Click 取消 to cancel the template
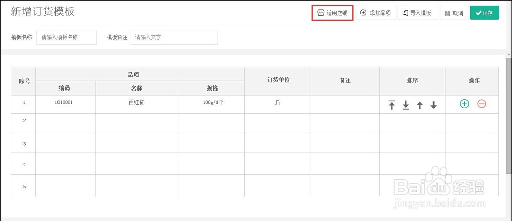The height and width of the screenshot is (221, 513). [454, 13]
